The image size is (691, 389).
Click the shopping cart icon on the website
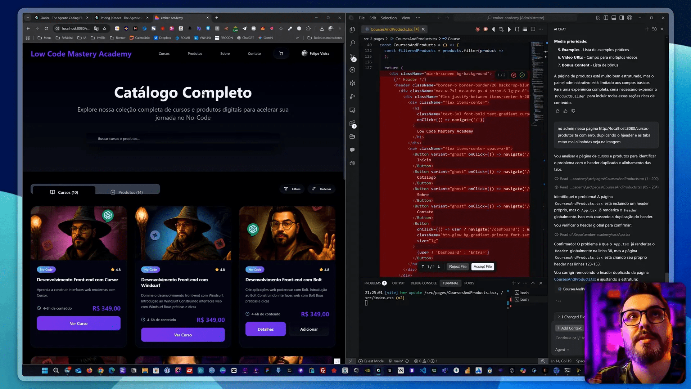coord(281,53)
